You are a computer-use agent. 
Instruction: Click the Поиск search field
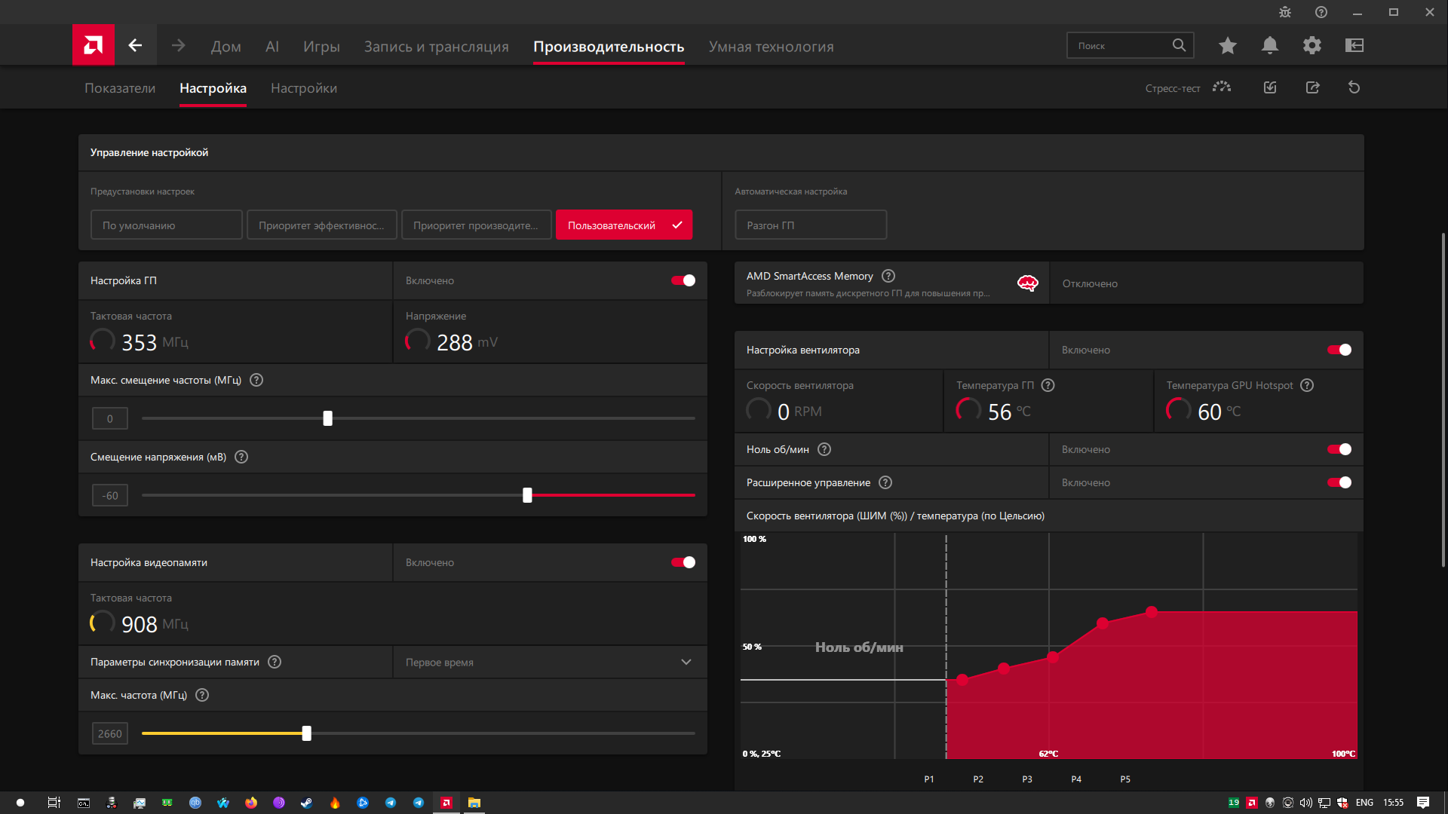[1120, 45]
